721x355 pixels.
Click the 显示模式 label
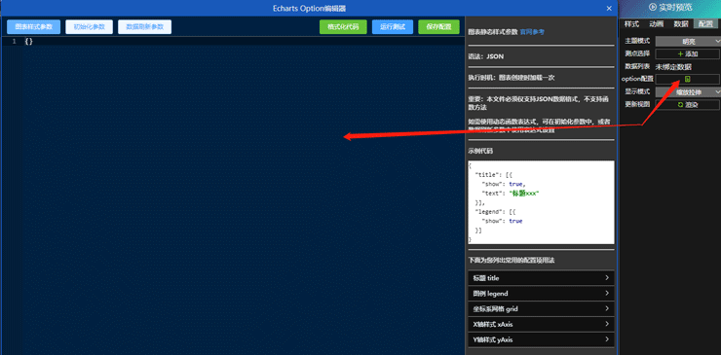[x=637, y=91]
